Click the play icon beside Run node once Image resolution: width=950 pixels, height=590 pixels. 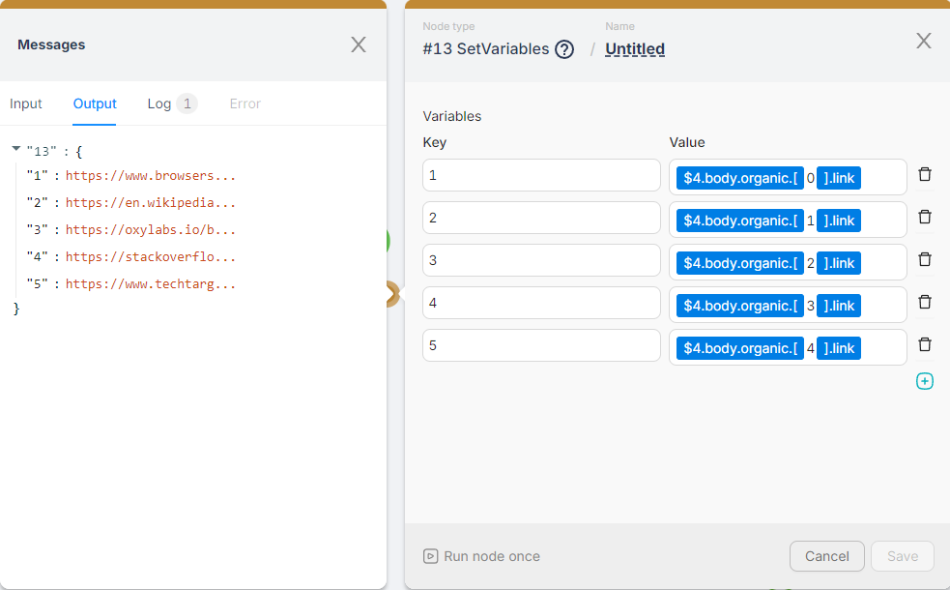pyautogui.click(x=428, y=556)
